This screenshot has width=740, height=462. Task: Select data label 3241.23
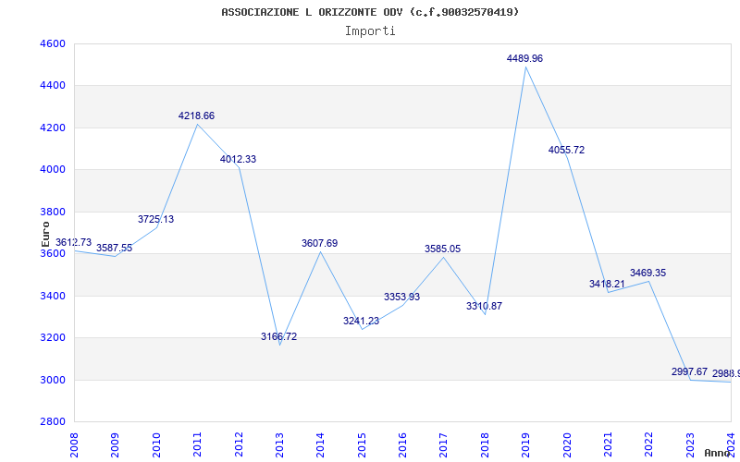(361, 321)
